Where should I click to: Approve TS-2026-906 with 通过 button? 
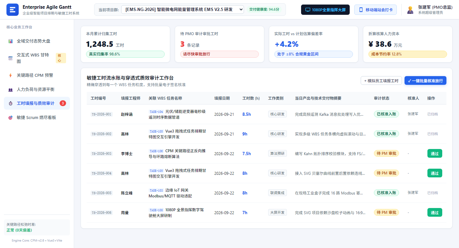point(435,213)
